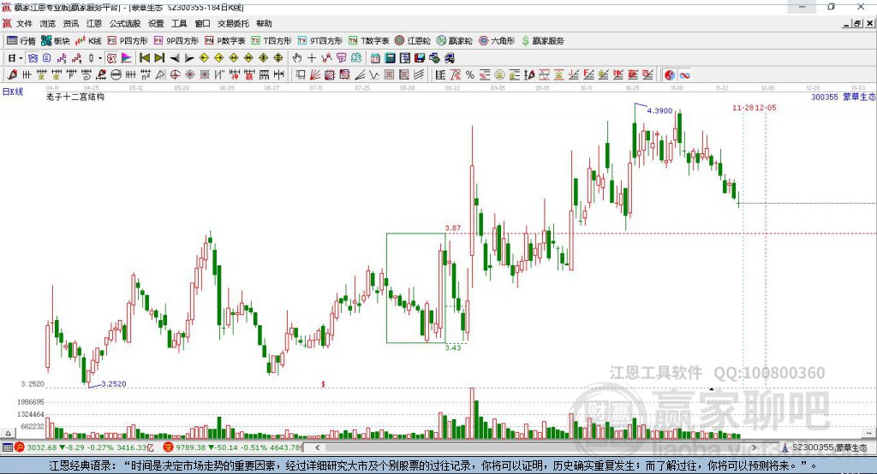Select the zigzag wave line tool
This screenshot has height=474, width=877.
click(x=375, y=74)
